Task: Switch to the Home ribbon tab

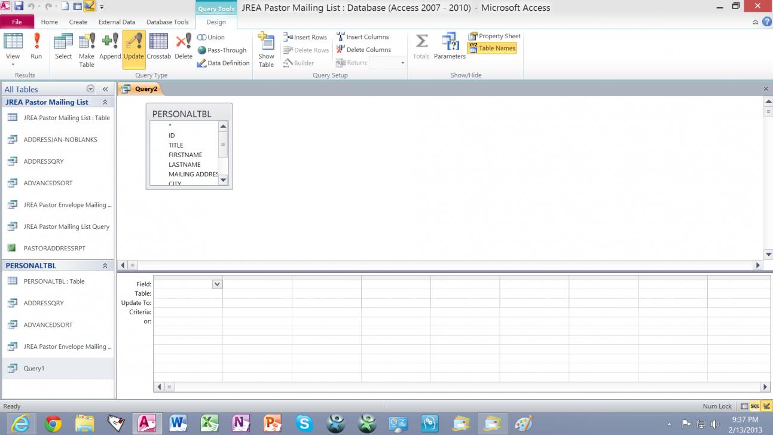Action: point(50,22)
